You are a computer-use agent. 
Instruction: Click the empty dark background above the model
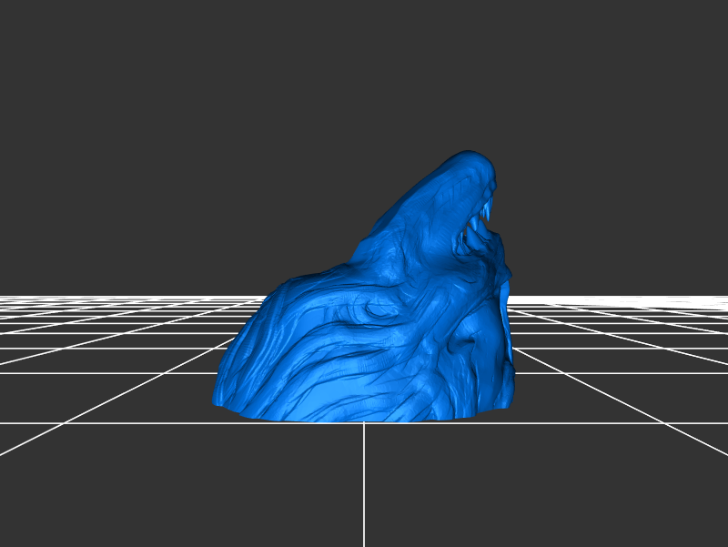364,73
